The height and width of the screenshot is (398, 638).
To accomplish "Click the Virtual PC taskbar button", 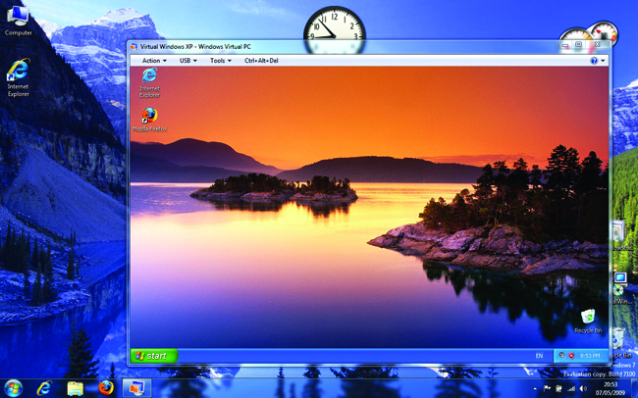I will pos(137,388).
